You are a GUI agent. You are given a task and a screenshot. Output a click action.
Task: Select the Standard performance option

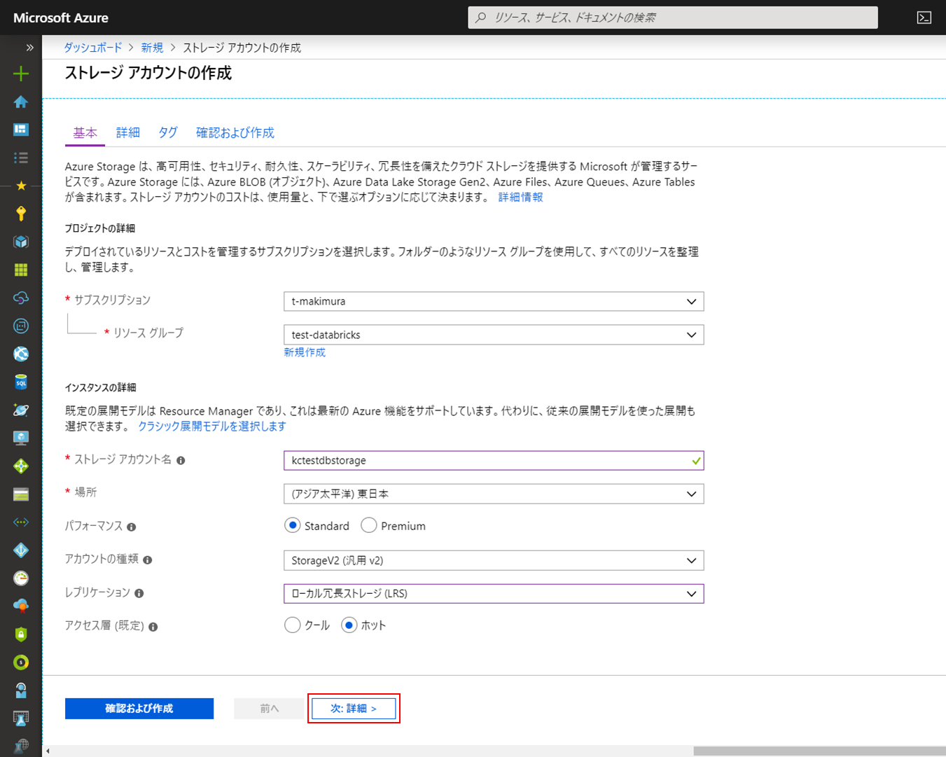[292, 525]
